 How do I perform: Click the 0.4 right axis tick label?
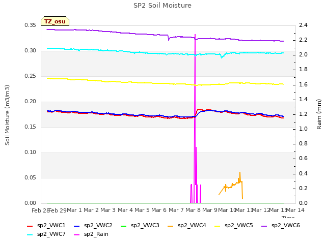(x=303, y=173)
